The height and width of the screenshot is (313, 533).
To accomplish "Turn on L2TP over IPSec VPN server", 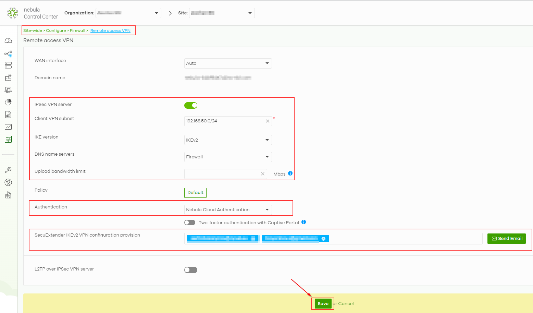I will click(191, 270).
